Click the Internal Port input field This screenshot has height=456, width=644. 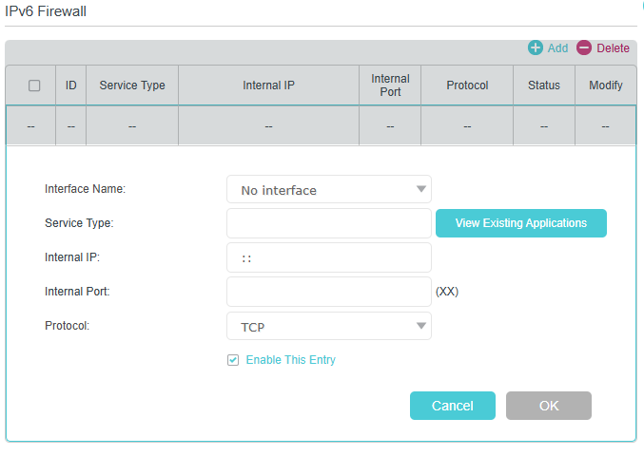pos(329,292)
